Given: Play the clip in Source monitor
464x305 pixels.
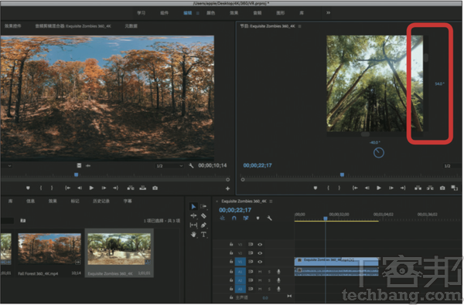Looking at the screenshot, I should [91, 188].
